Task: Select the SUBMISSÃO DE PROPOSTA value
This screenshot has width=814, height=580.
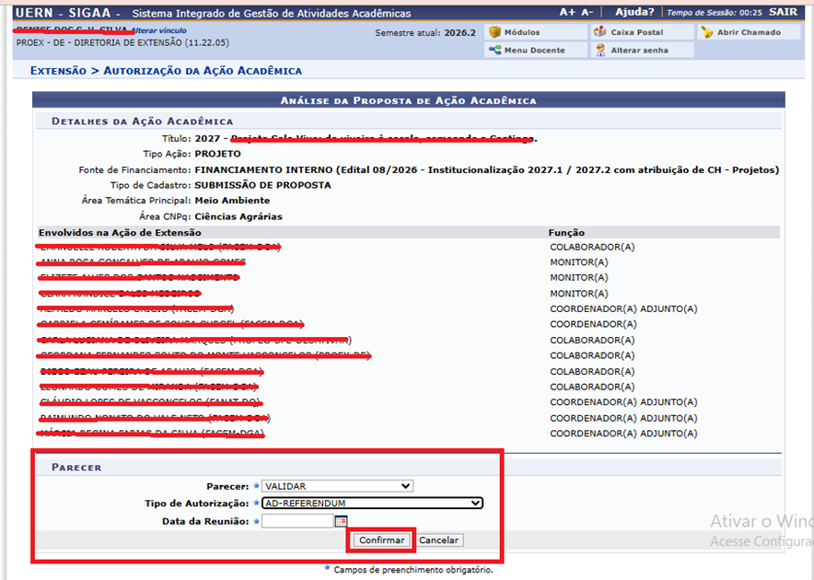Action: [262, 185]
